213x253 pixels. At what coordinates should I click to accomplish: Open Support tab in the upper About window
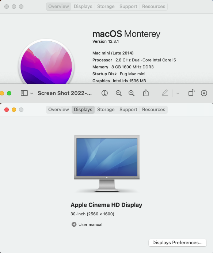pyautogui.click(x=128, y=7)
